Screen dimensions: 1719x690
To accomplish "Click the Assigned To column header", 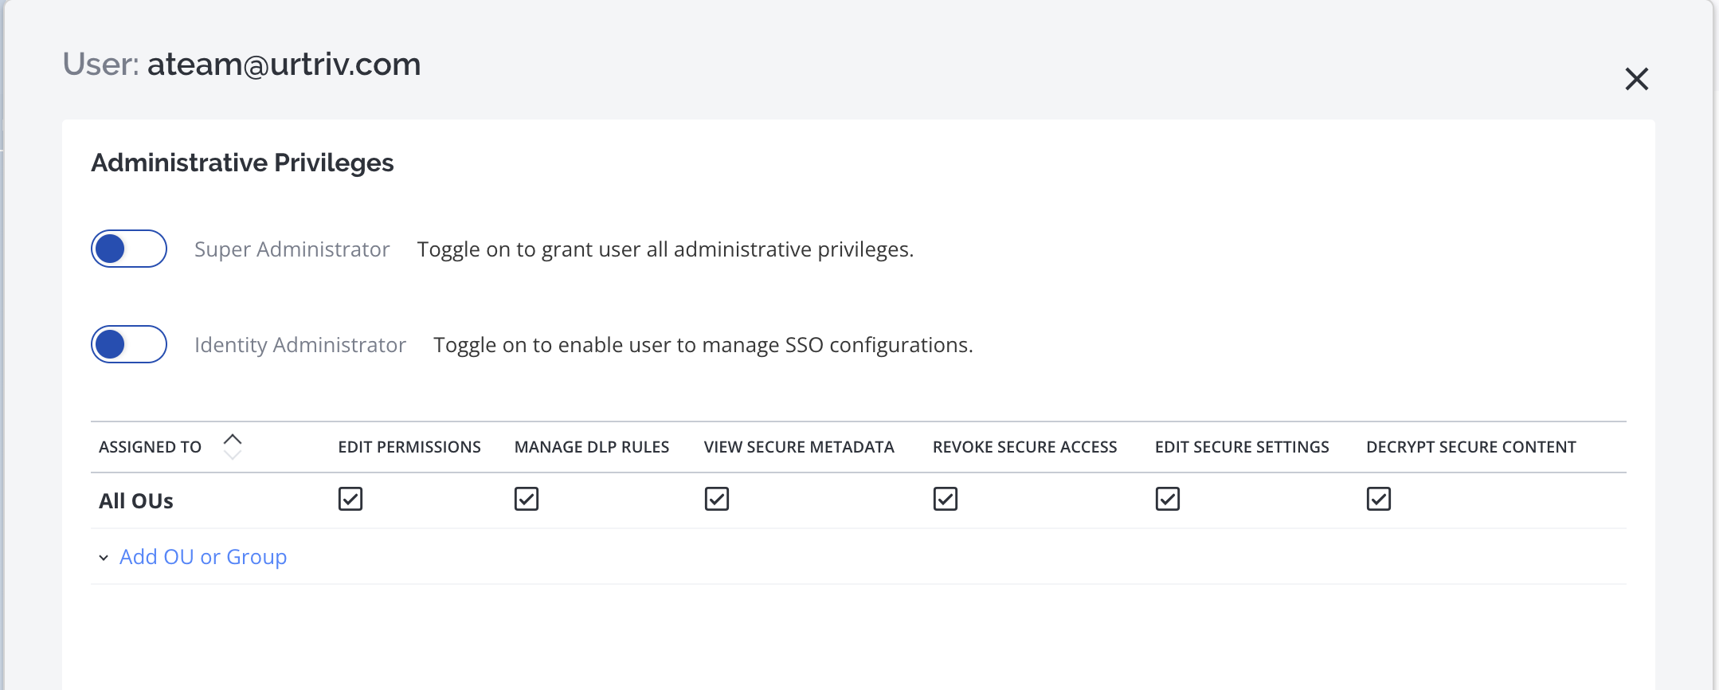I will pos(151,447).
